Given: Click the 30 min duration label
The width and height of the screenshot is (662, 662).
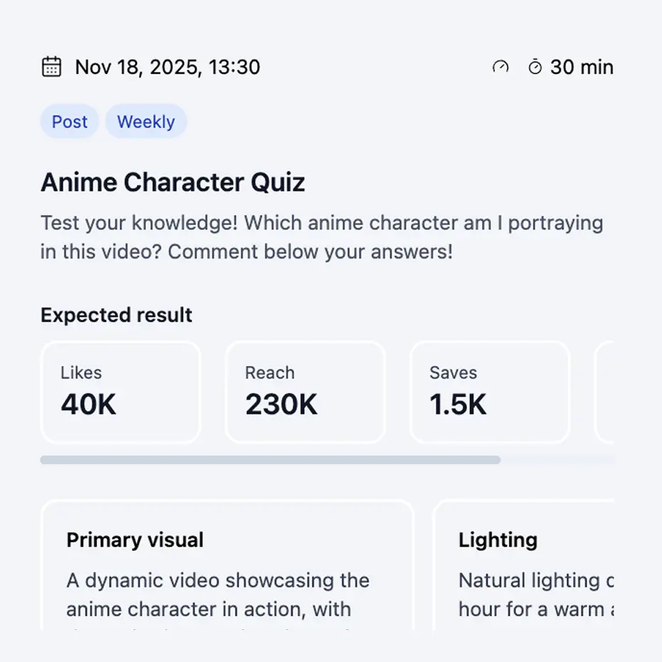Looking at the screenshot, I should click(x=582, y=67).
